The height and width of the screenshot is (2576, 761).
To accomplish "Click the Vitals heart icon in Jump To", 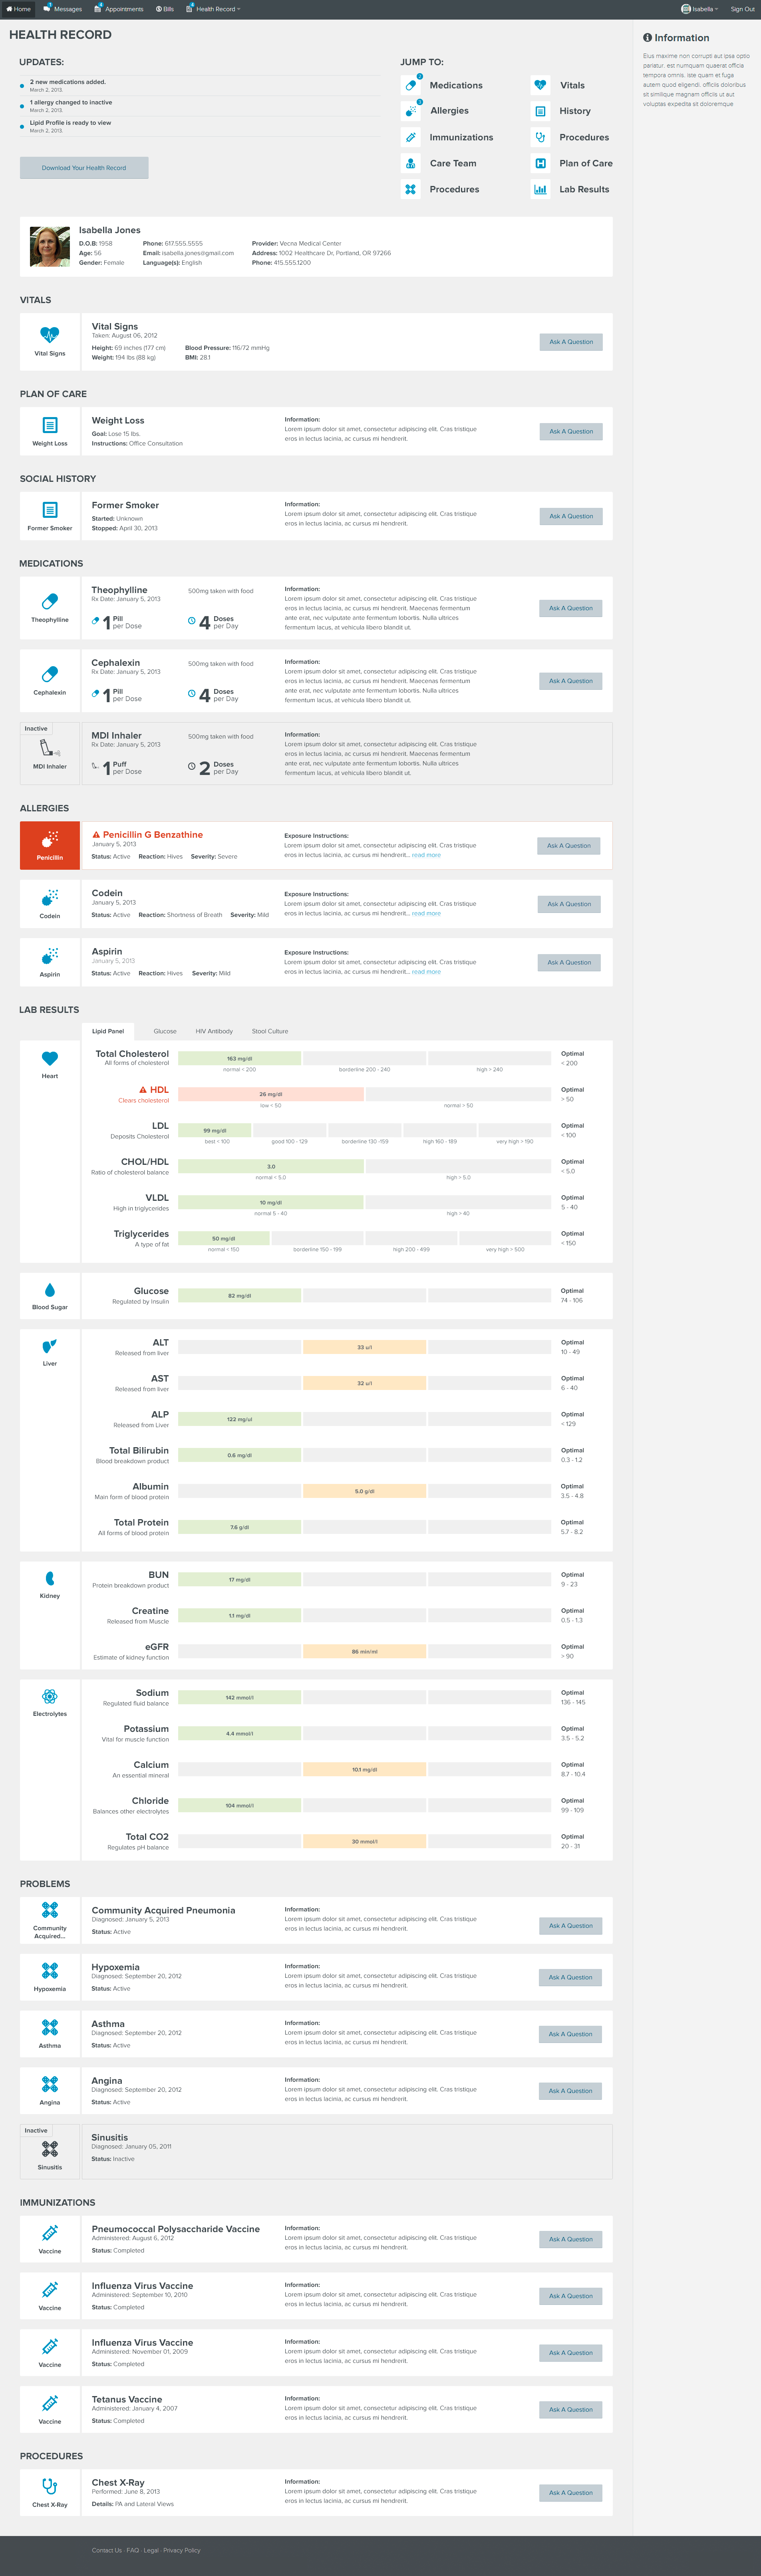I will click(540, 85).
